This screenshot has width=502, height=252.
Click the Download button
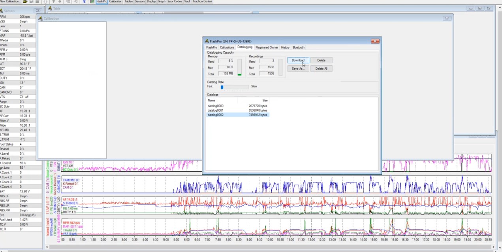pyautogui.click(x=298, y=60)
